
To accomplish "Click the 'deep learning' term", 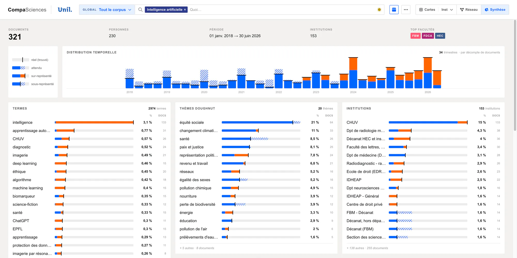I will point(25,164).
